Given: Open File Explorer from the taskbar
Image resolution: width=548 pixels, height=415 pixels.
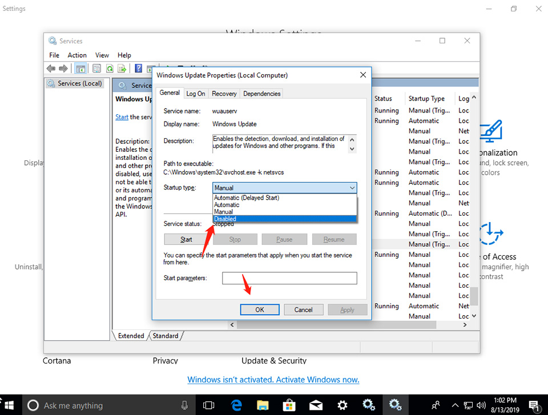Looking at the screenshot, I should click(263, 405).
